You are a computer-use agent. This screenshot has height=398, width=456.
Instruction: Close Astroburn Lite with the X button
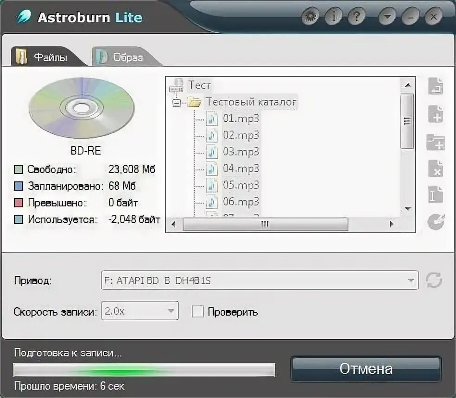coord(434,16)
